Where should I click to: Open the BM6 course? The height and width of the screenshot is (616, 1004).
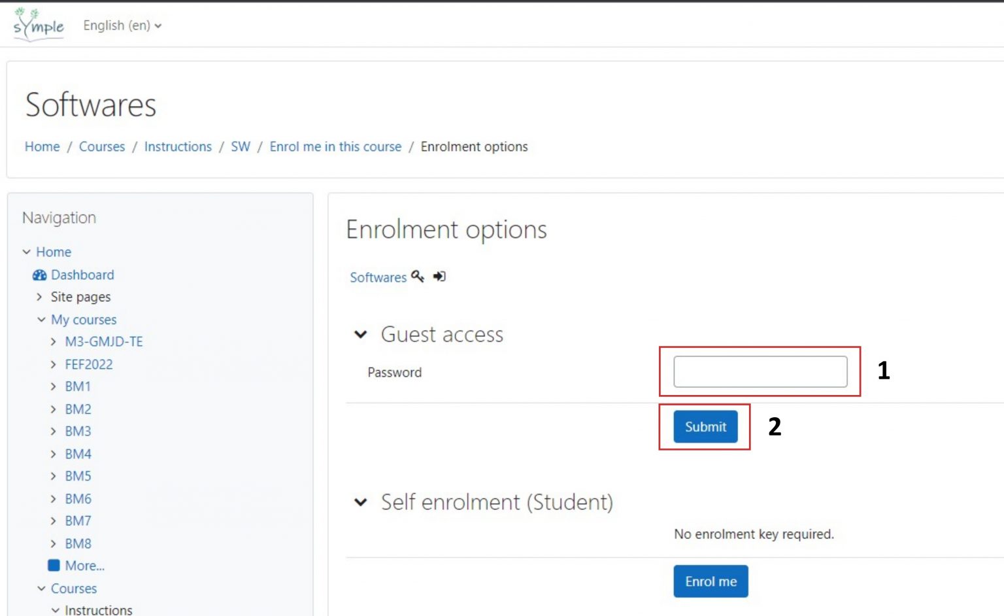pyautogui.click(x=78, y=499)
